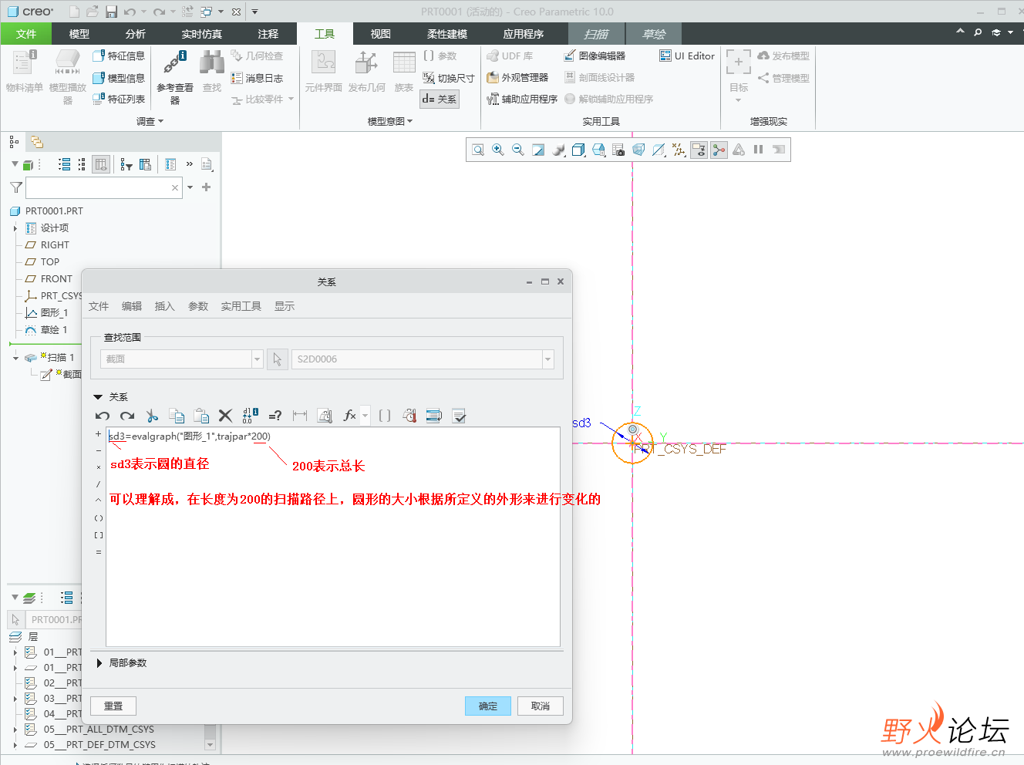Switch to the 草绘 sketch ribbon tab
1024x765 pixels.
tap(653, 34)
